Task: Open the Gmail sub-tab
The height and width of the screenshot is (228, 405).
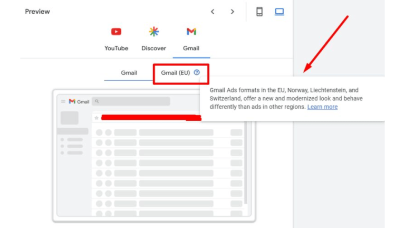Action: point(129,73)
